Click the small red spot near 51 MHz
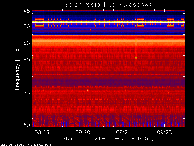The width and height of the screenshot is (194, 146). pos(90,30)
